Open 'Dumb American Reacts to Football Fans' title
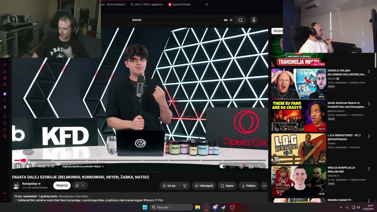The width and height of the screenshot is (377, 212). tap(346, 105)
